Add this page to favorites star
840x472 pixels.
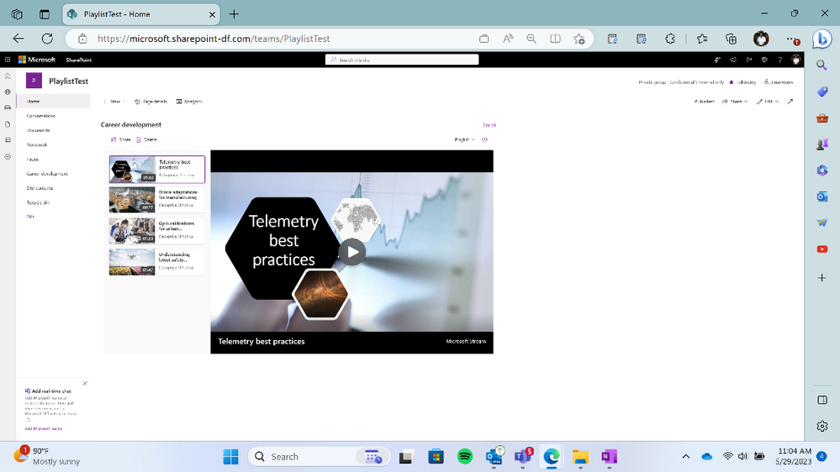pyautogui.click(x=579, y=39)
